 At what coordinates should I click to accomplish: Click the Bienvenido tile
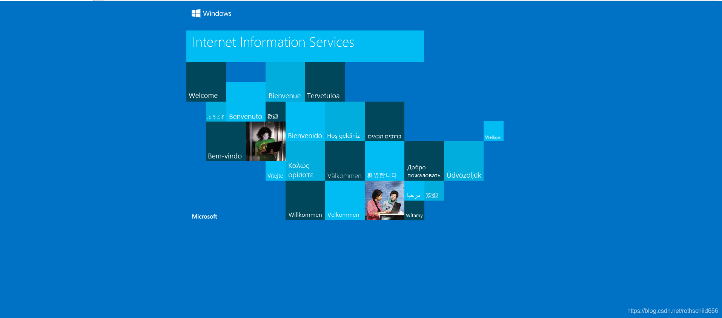[x=305, y=121]
